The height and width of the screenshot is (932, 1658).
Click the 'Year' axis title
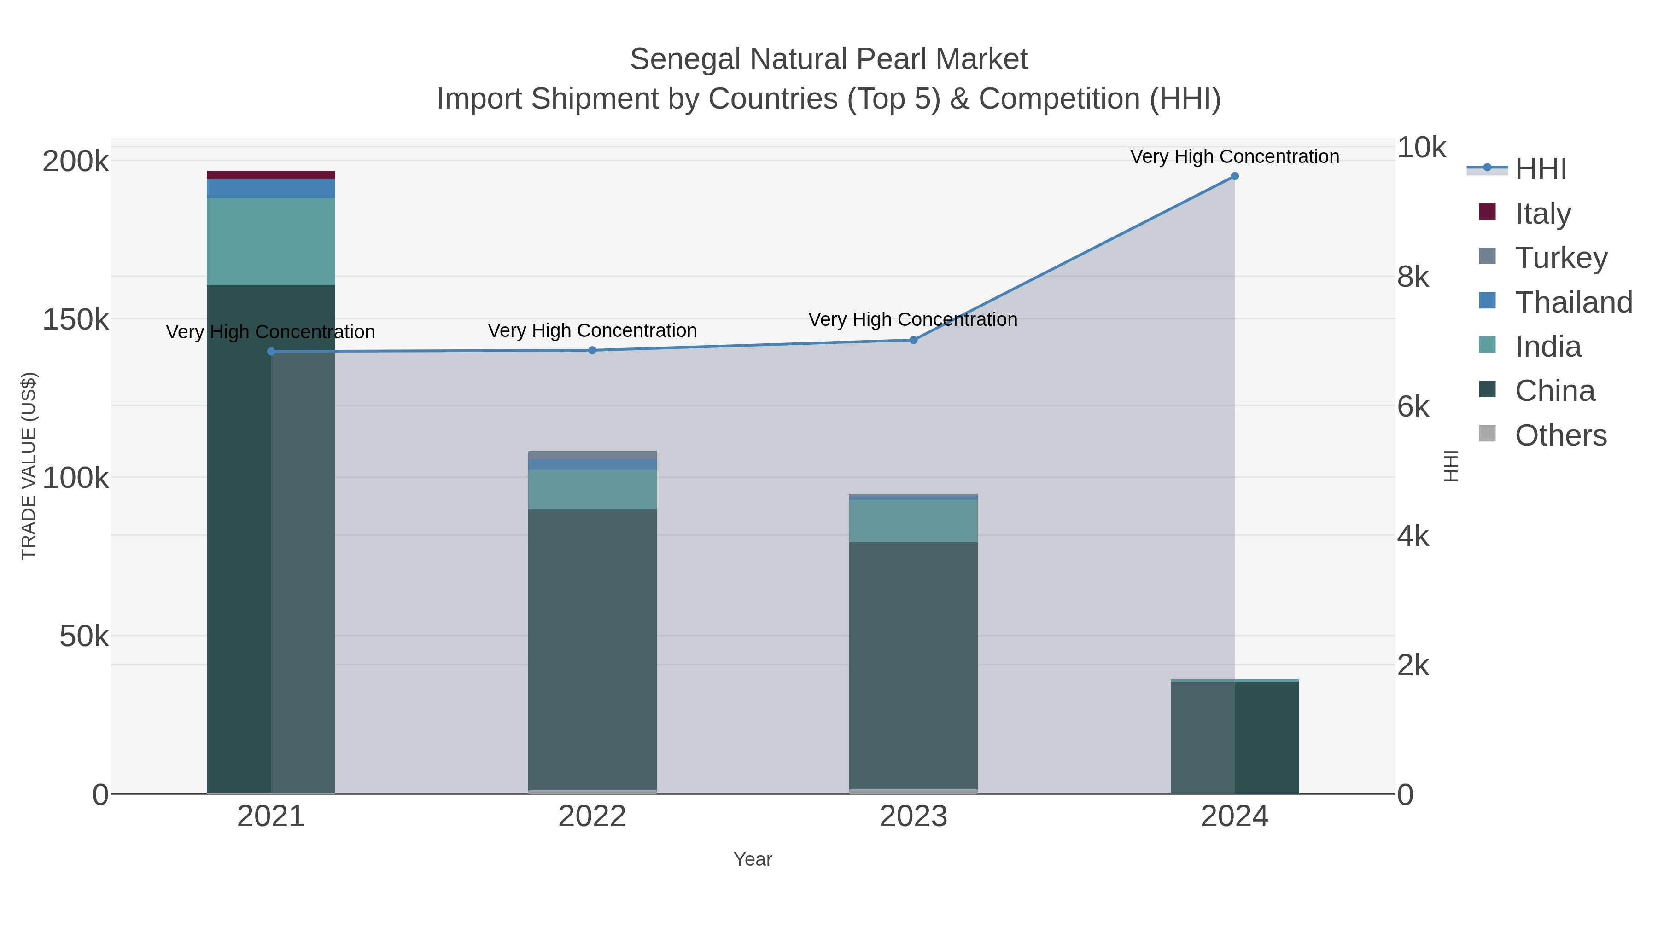pyautogui.click(x=753, y=859)
